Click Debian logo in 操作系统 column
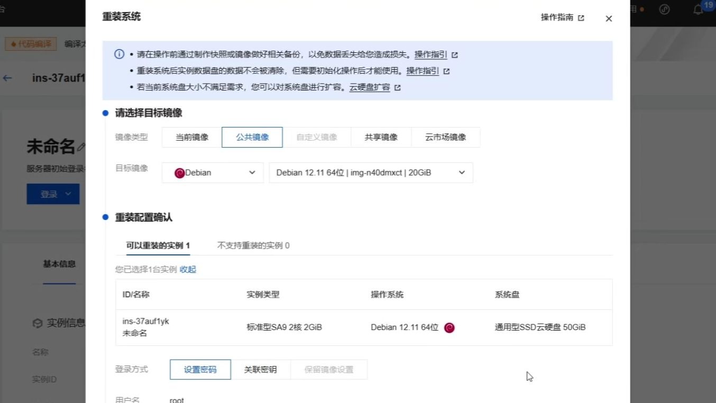716x403 pixels. (449, 328)
